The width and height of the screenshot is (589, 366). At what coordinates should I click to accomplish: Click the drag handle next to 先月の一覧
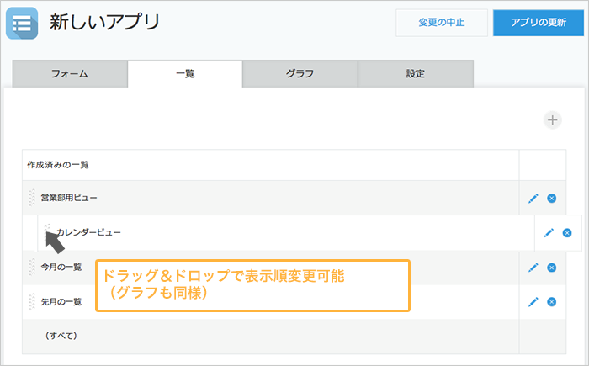tap(32, 301)
